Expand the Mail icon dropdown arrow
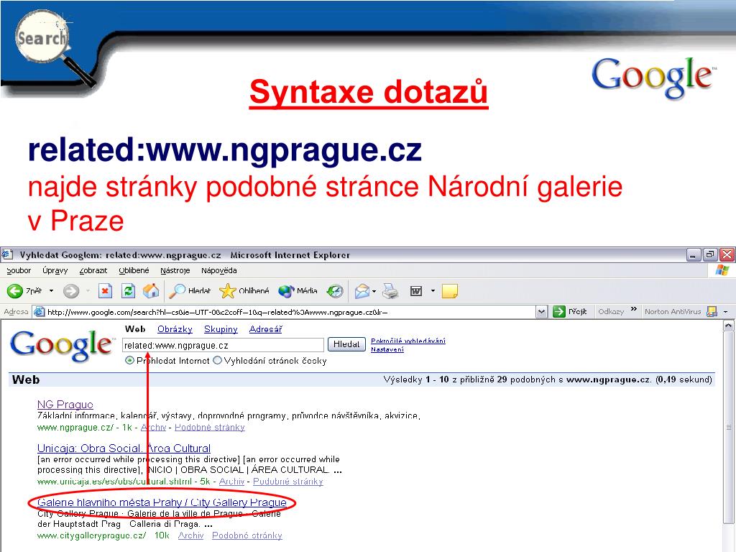Image resolution: width=736 pixels, height=552 pixels. click(x=374, y=291)
